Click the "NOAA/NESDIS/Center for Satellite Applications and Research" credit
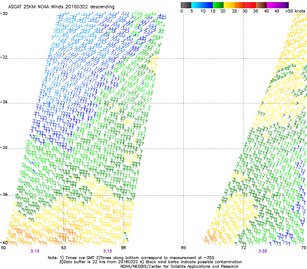307x269 pixels. 179,267
